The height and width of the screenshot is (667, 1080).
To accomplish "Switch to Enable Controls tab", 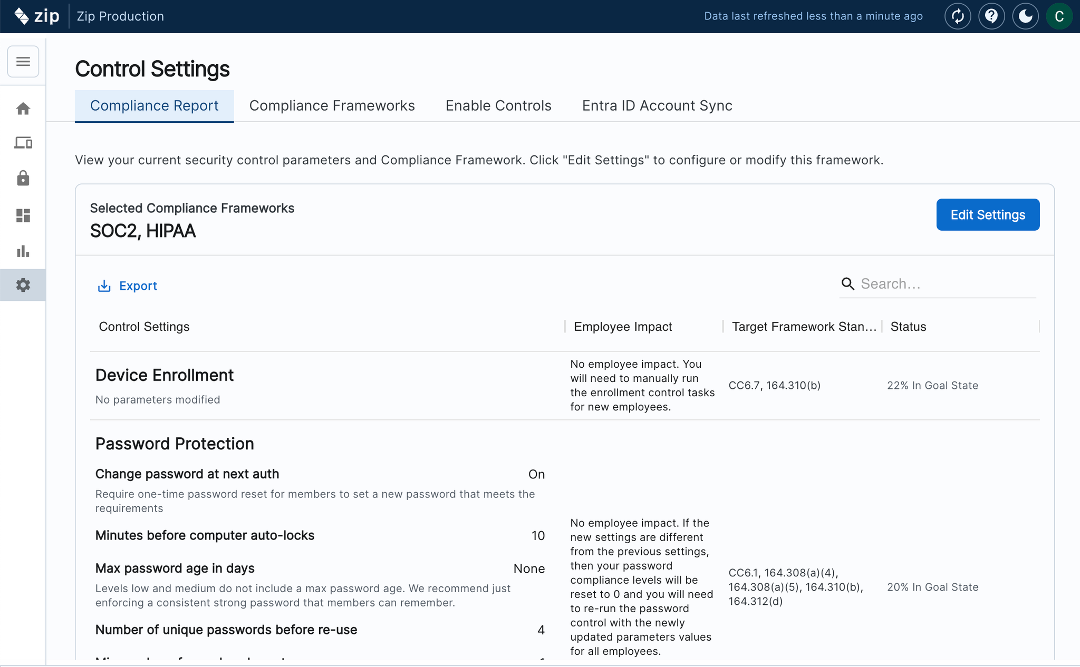I will (x=498, y=106).
